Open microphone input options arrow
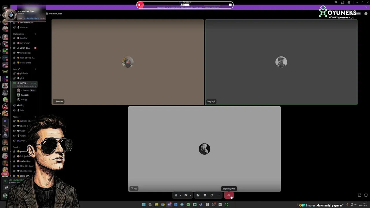 pos(180,195)
